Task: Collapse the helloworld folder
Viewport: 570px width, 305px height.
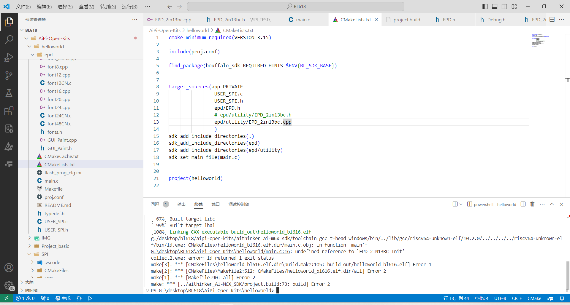Action: pyautogui.click(x=29, y=47)
